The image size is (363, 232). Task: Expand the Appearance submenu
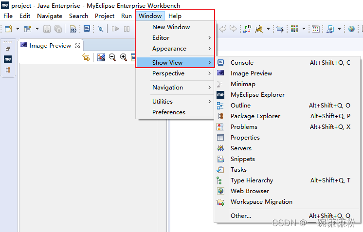pyautogui.click(x=175, y=49)
